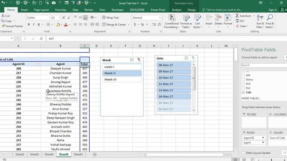Click Merge & Center
The image size is (287, 161).
click(x=114, y=25)
